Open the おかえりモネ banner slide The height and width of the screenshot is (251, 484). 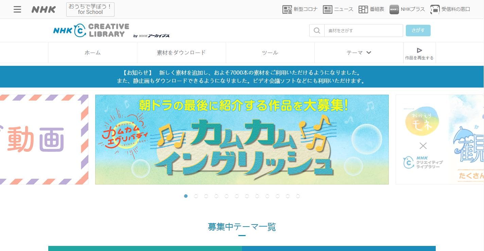[x=440, y=139]
